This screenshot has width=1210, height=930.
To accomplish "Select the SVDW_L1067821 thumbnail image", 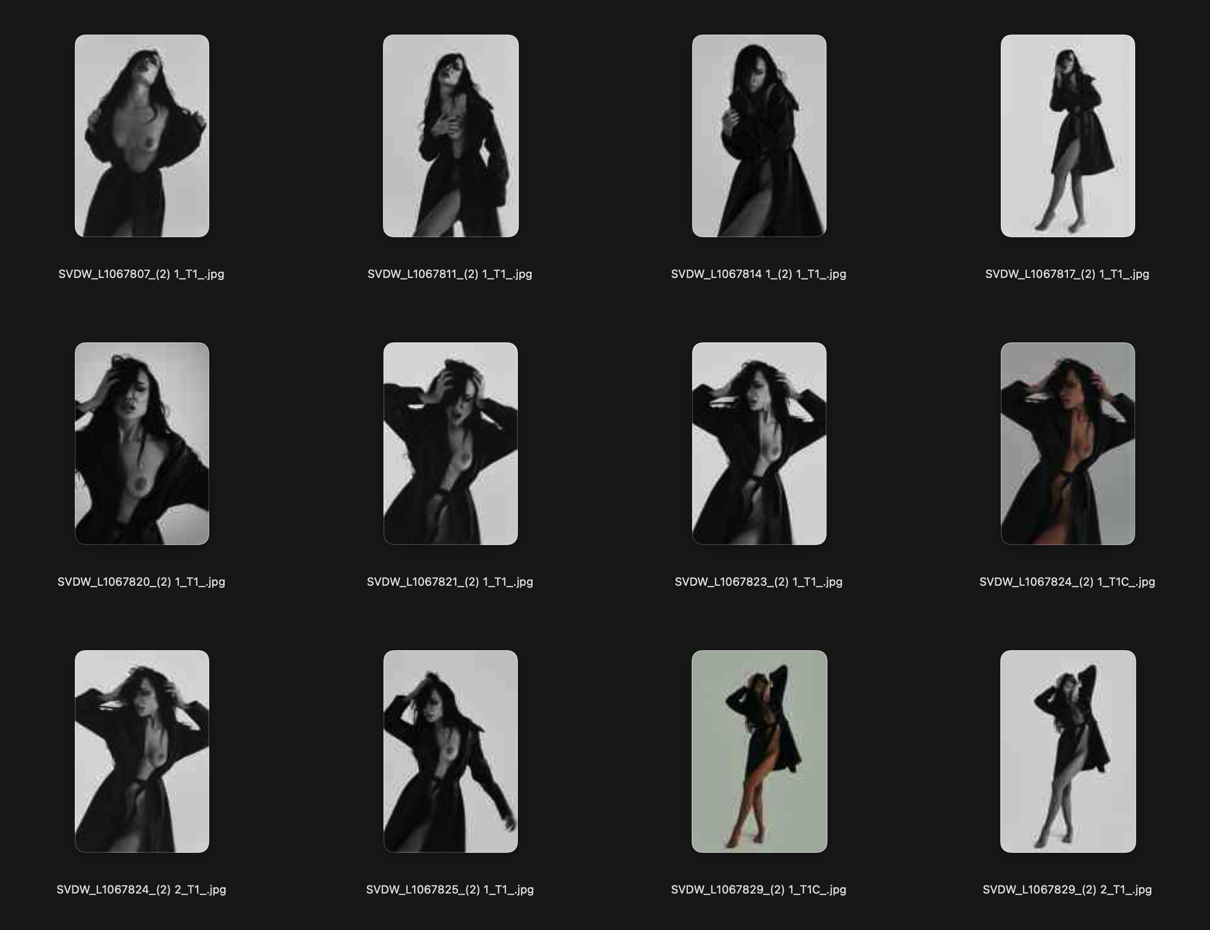I will click(x=450, y=443).
